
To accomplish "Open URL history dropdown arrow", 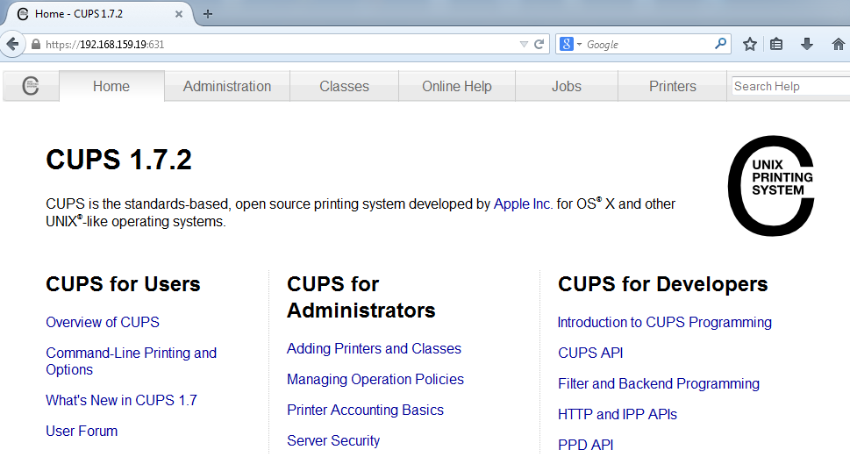I will [524, 45].
